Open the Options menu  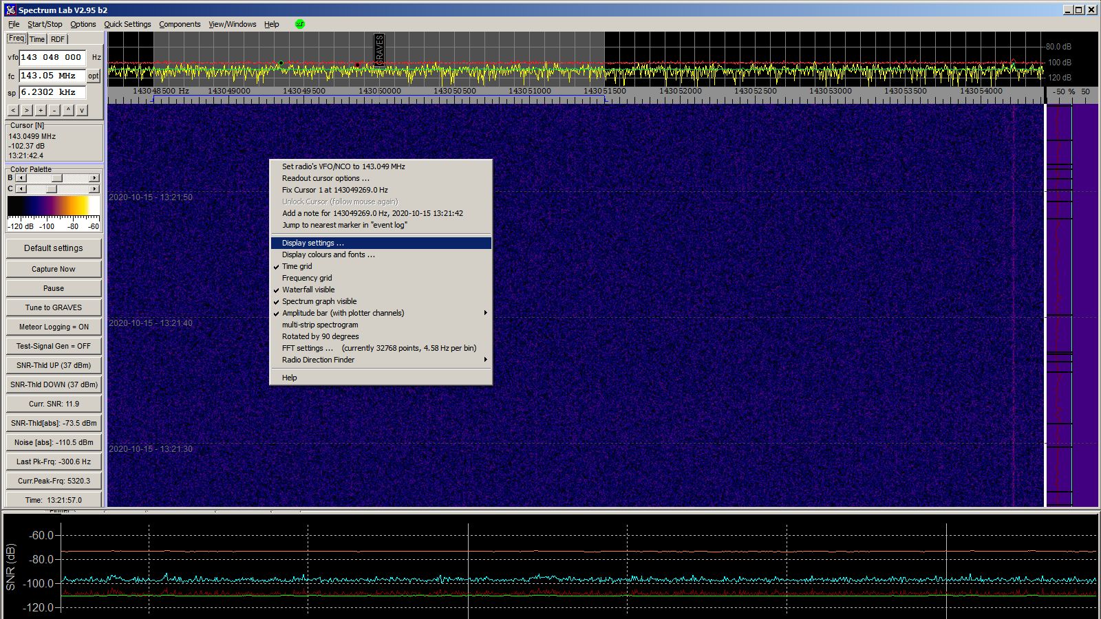point(83,24)
